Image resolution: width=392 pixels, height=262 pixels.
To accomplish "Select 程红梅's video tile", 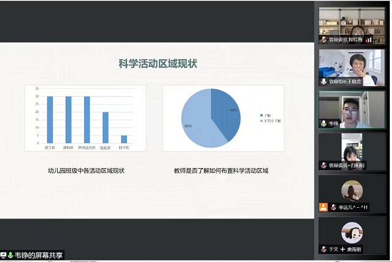I will [x=352, y=26].
